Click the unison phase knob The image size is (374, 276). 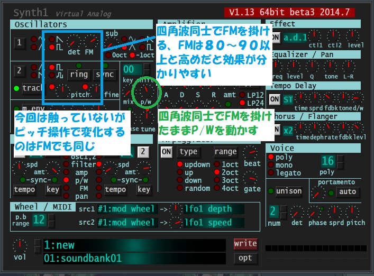point(313,212)
